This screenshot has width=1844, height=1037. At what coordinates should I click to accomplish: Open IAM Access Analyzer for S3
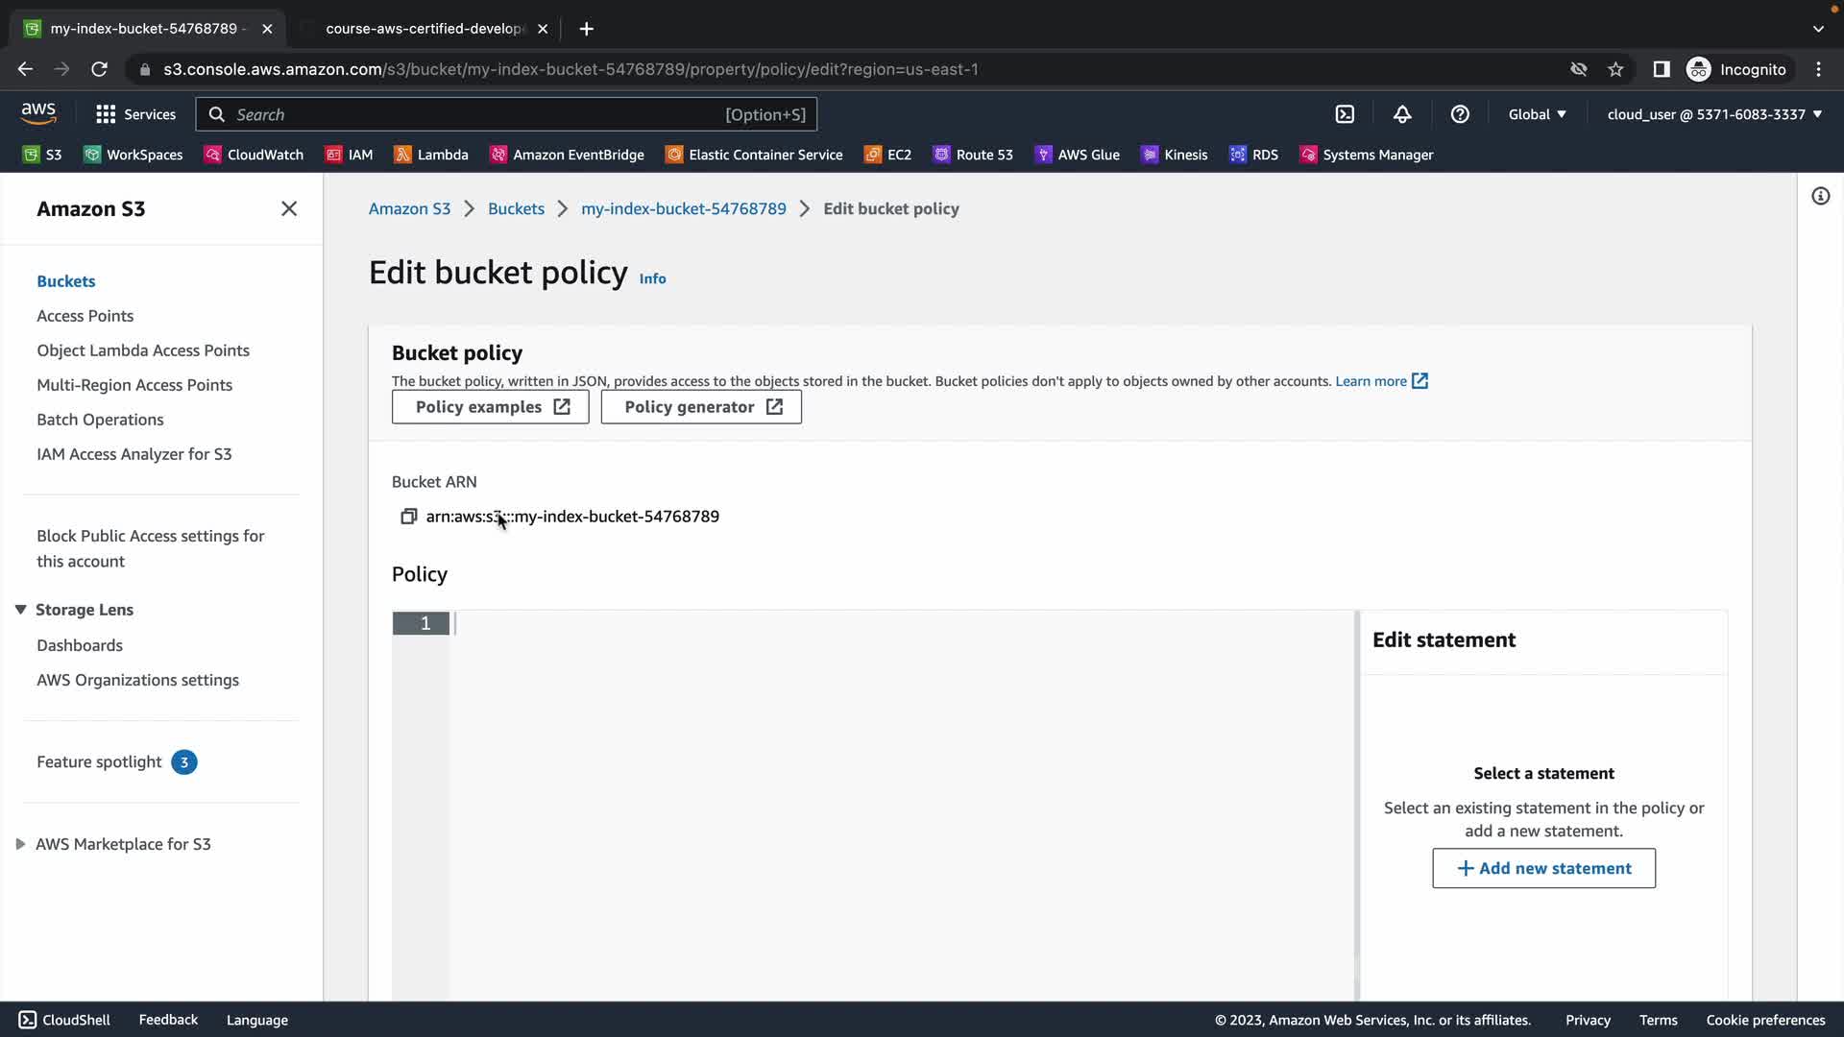coord(133,454)
